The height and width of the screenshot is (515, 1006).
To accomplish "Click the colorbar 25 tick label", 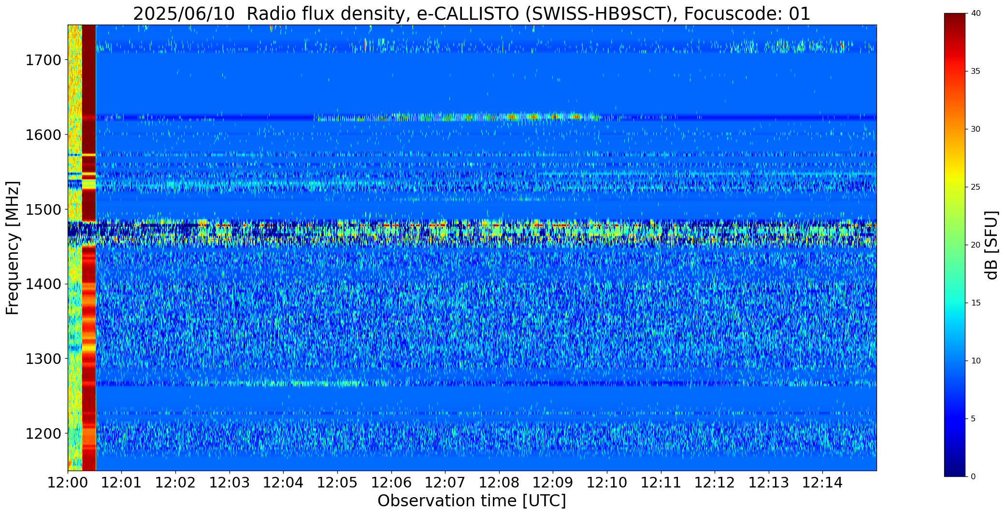I will coord(976,187).
